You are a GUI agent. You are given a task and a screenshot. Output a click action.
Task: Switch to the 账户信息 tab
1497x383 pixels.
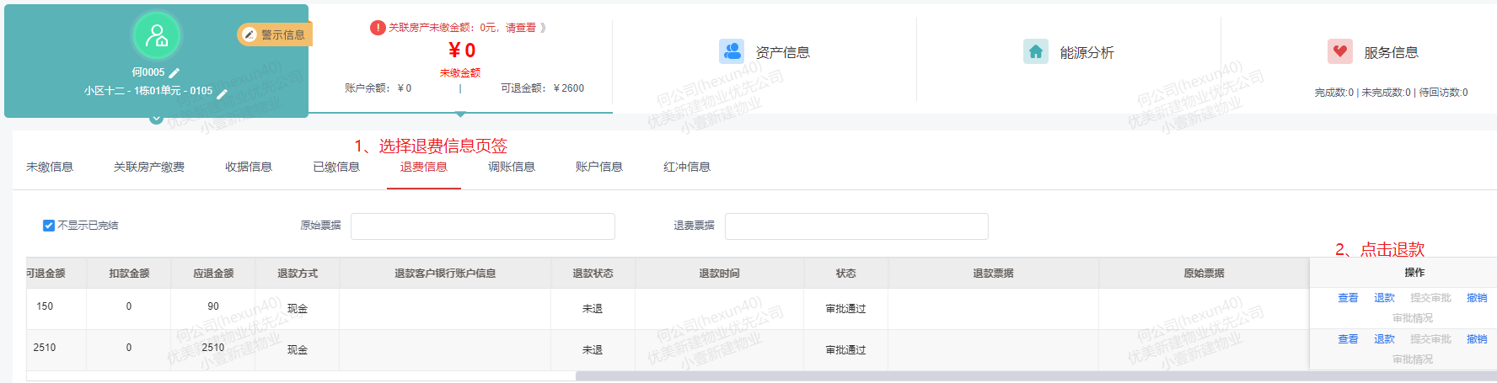click(x=599, y=167)
